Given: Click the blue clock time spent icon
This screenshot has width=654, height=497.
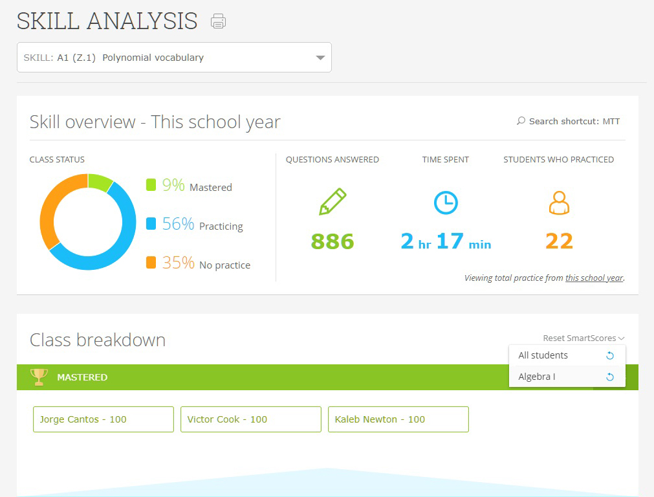Looking at the screenshot, I should tap(445, 203).
